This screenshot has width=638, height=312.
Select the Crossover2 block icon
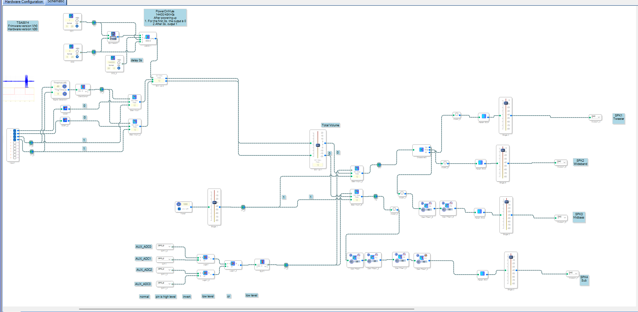(421, 150)
